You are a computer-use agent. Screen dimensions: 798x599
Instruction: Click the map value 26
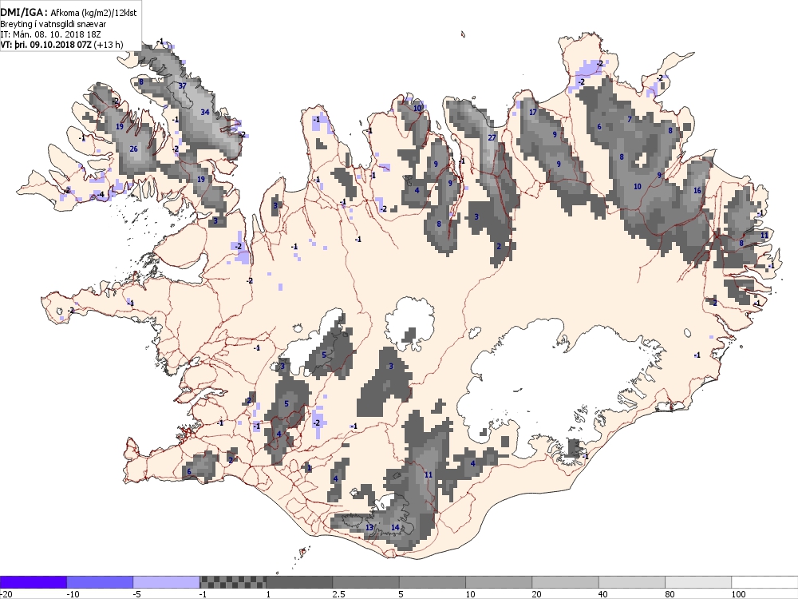(134, 149)
